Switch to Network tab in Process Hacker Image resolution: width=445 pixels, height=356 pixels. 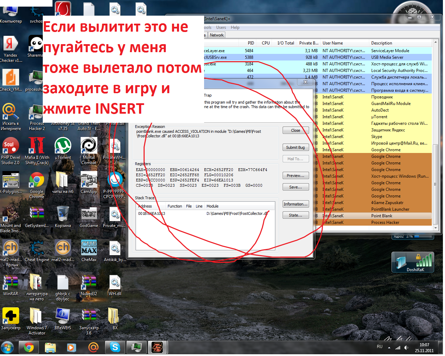click(x=217, y=35)
